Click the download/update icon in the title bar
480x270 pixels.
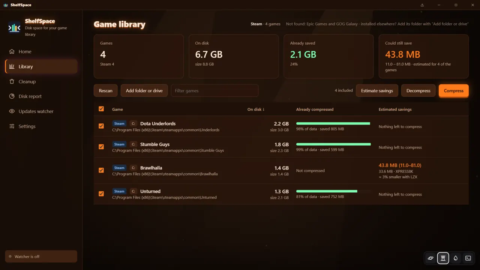pos(422,5)
